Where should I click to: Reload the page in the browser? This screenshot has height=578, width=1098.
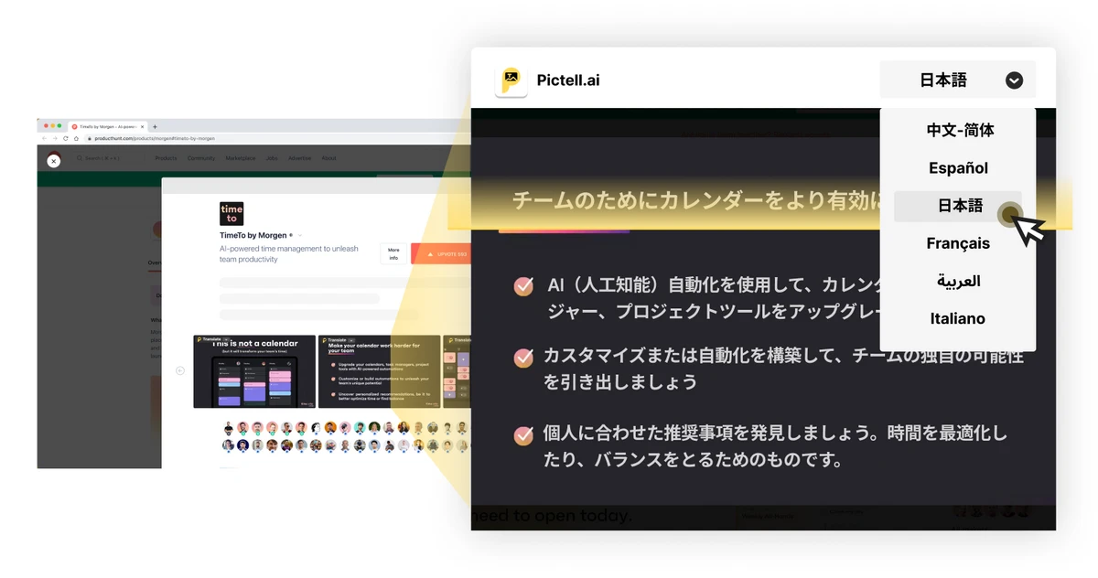pyautogui.click(x=65, y=138)
